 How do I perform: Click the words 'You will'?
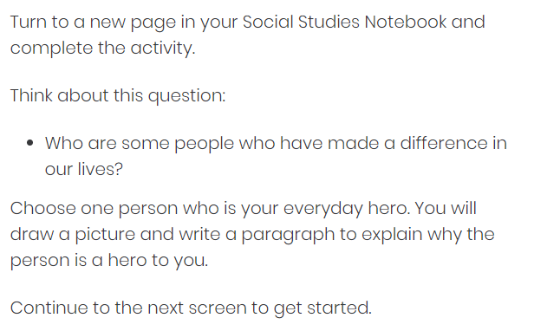click(446, 208)
